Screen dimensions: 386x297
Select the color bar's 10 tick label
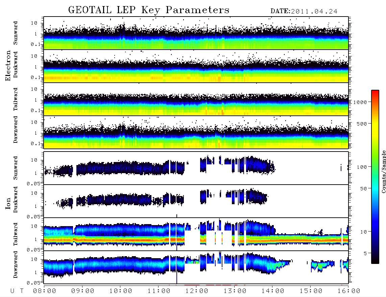click(364, 232)
